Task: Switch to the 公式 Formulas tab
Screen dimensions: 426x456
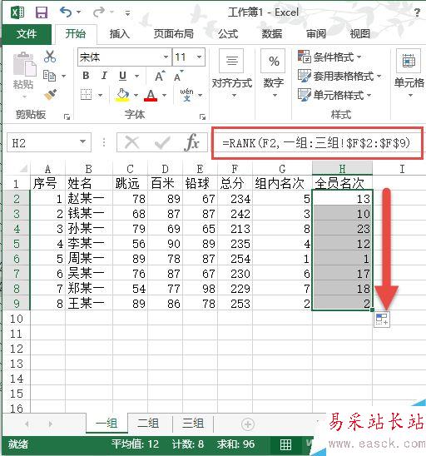Action: click(228, 34)
